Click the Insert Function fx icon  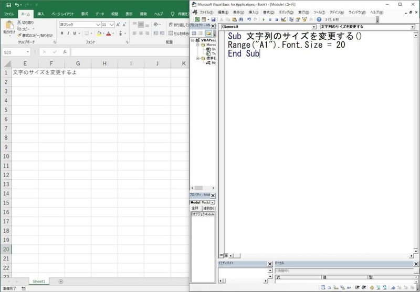(x=65, y=52)
